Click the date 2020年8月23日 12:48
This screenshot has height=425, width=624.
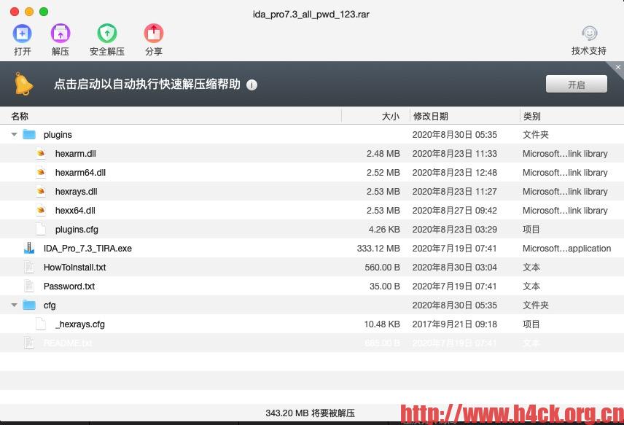coord(454,173)
